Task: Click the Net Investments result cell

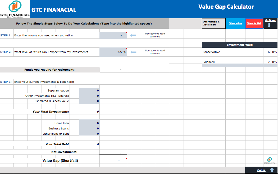Action: click(x=113, y=152)
